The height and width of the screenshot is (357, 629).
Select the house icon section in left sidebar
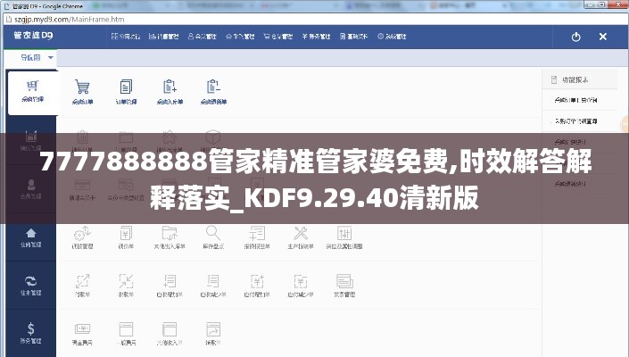tap(31, 236)
